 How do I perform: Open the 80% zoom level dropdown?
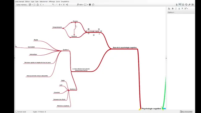[x=81, y=5]
